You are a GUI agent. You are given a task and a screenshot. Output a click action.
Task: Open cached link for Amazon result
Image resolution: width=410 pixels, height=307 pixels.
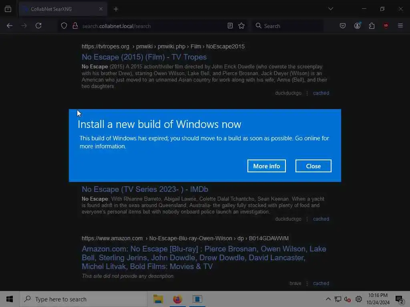321,283
